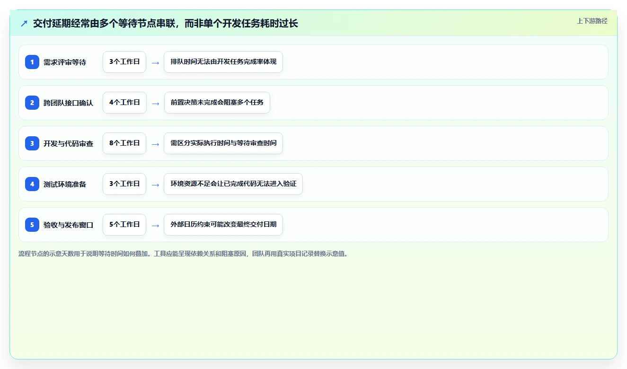This screenshot has height=369, width=627.
Task: Select the 上下游路径 label at top right
Action: [x=592, y=21]
